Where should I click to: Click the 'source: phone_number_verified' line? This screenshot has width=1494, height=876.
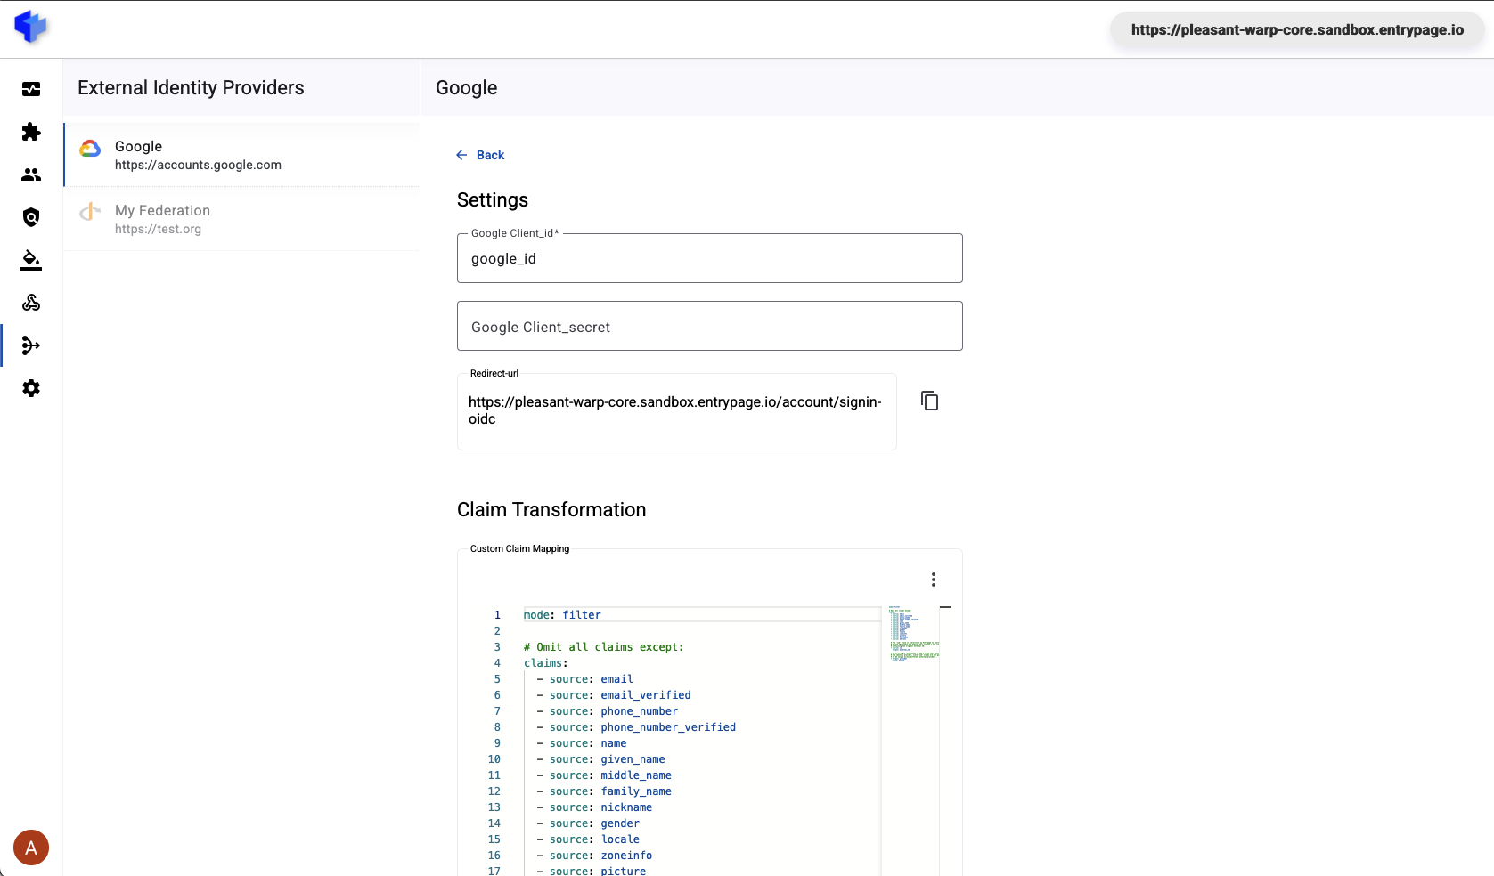click(636, 727)
